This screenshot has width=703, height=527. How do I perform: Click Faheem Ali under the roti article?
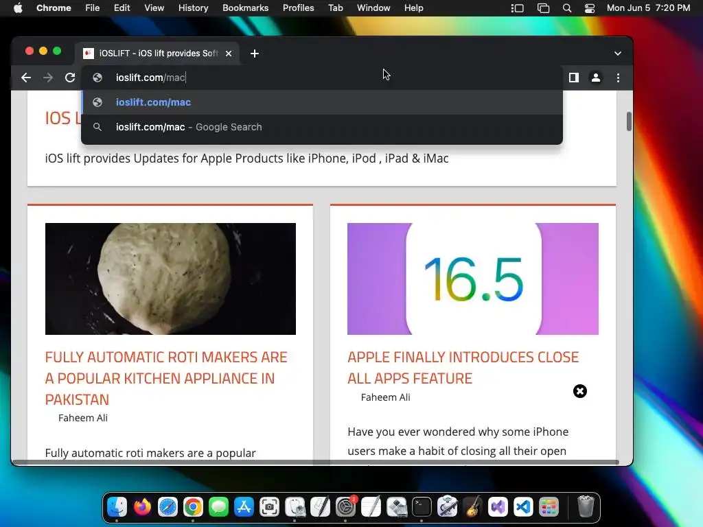83,418
